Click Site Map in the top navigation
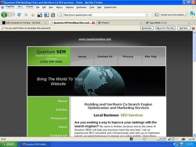The image size is (196, 147). pyautogui.click(x=150, y=57)
